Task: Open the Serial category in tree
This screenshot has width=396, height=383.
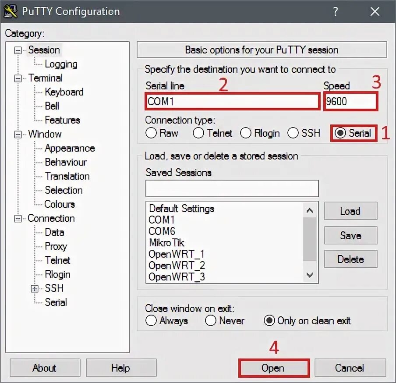Action: point(56,302)
